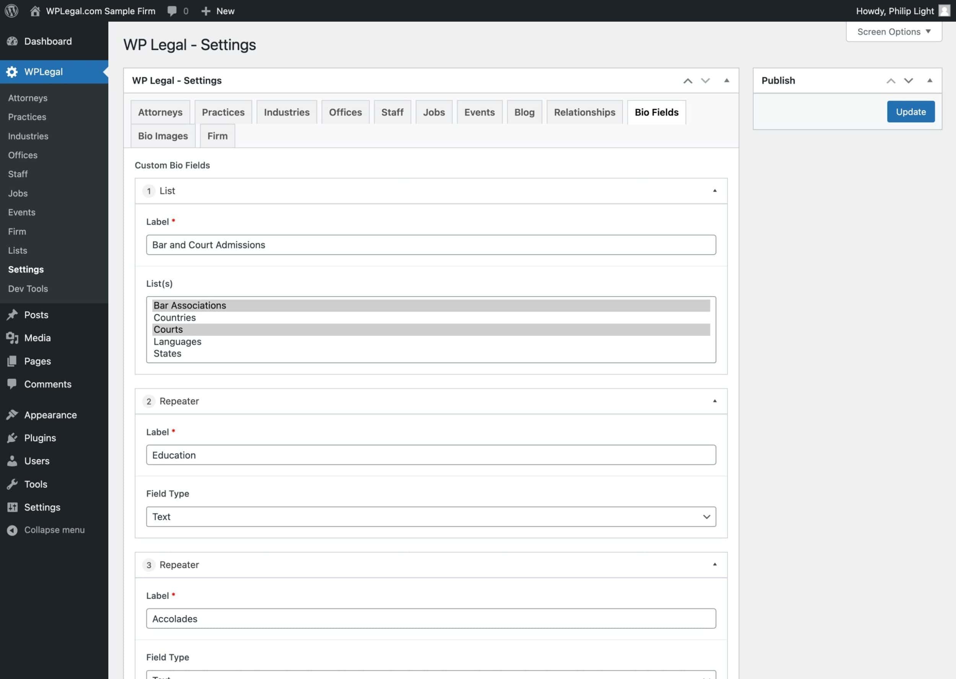The height and width of the screenshot is (679, 956).
Task: Select Bar Associations in the list box
Action: pos(431,306)
